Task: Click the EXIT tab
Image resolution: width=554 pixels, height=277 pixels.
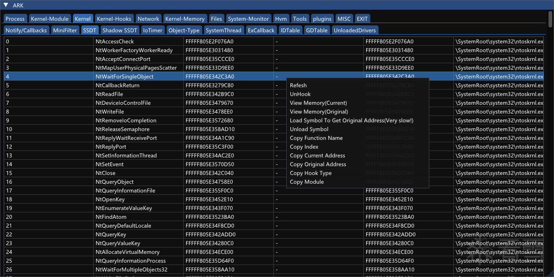Action: point(362,19)
